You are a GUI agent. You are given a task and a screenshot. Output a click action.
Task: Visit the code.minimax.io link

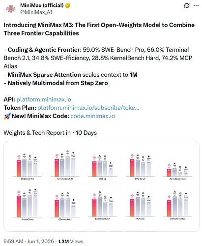pyautogui.click(x=93, y=116)
